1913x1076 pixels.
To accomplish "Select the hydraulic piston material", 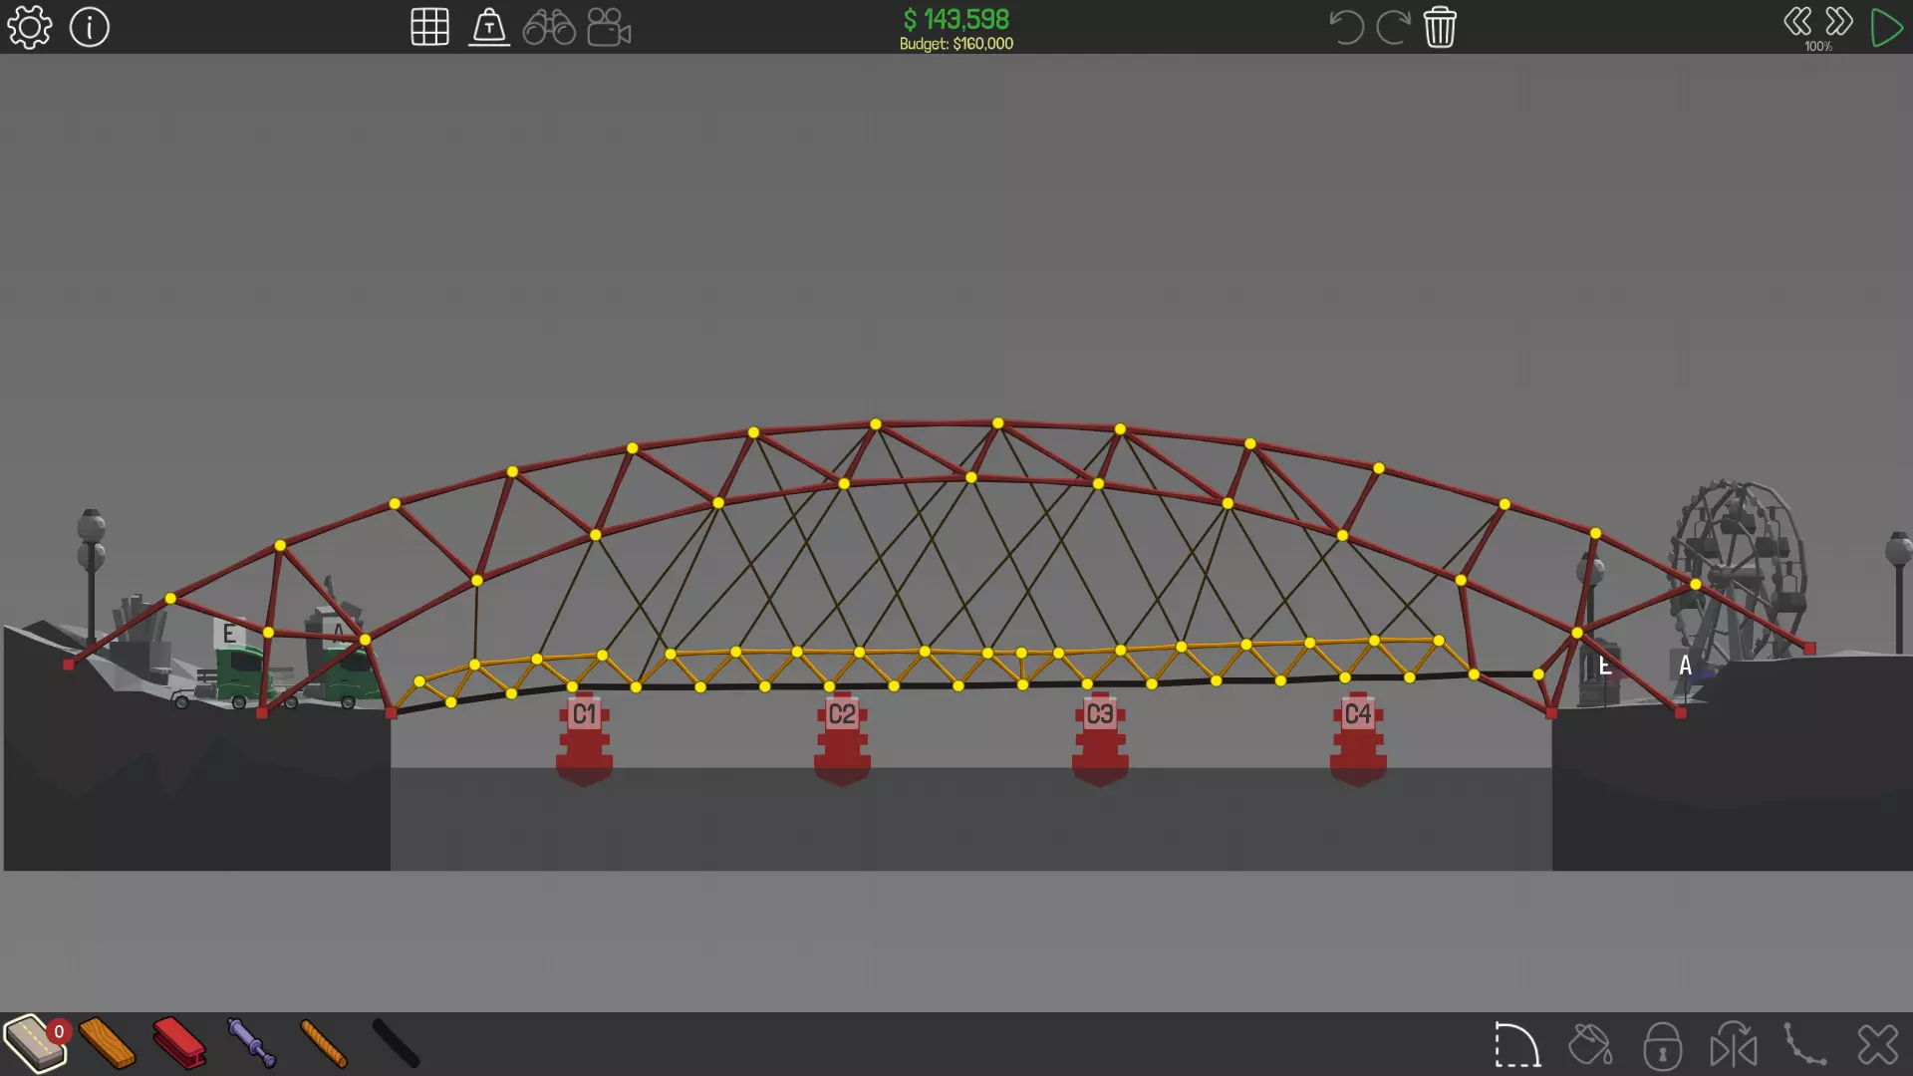I will point(251,1043).
